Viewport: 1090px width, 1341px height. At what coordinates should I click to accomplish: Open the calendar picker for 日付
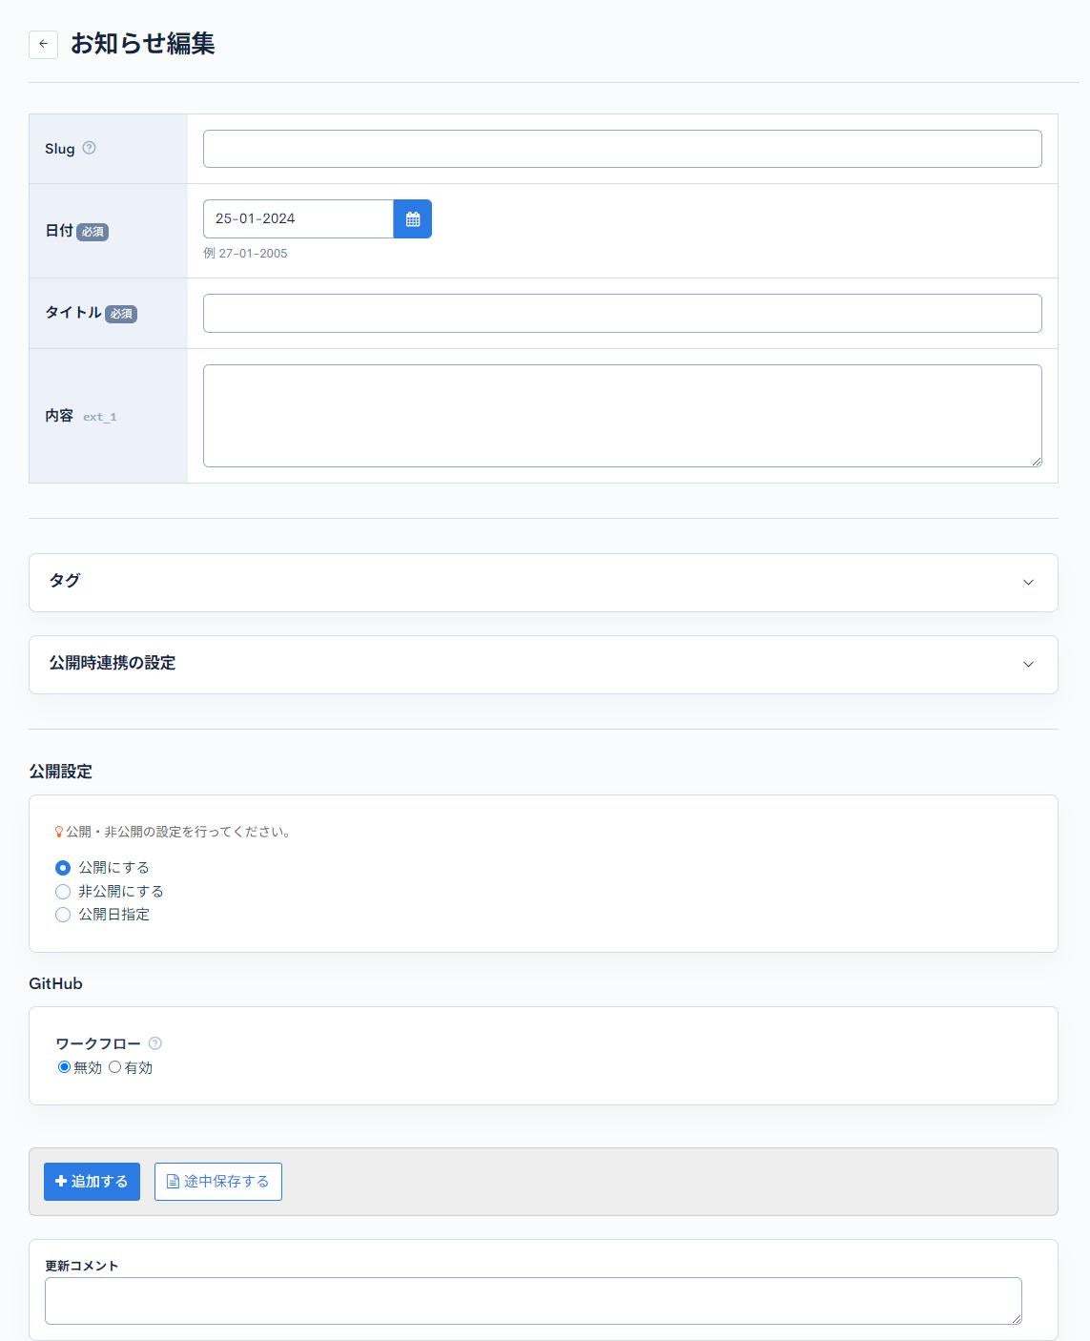(x=412, y=218)
